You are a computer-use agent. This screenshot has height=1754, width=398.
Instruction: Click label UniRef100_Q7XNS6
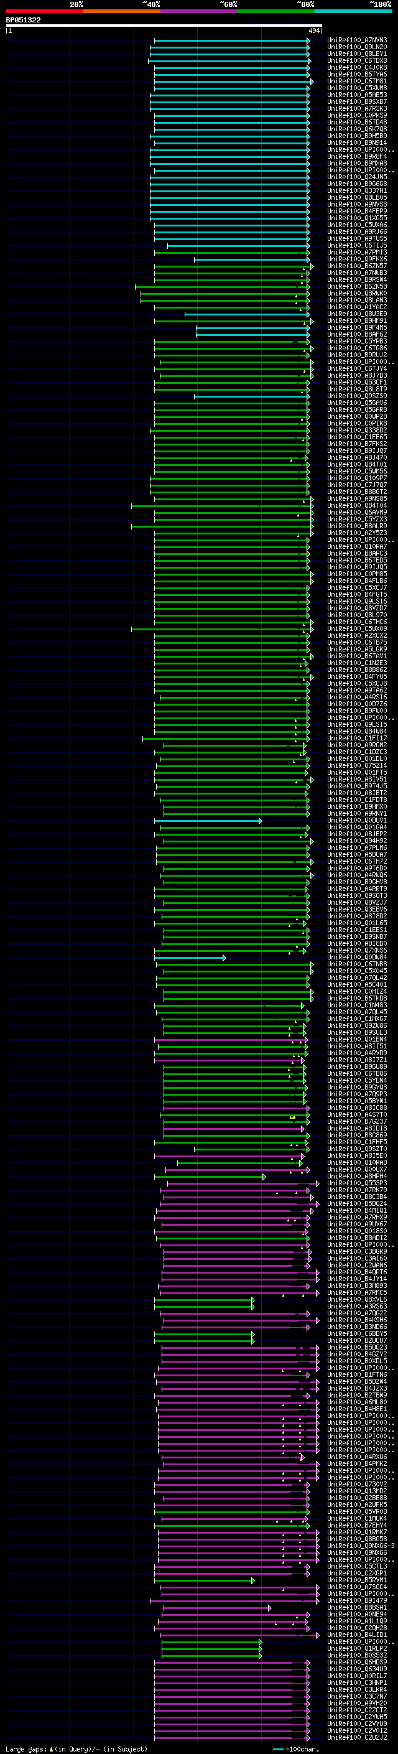357,951
